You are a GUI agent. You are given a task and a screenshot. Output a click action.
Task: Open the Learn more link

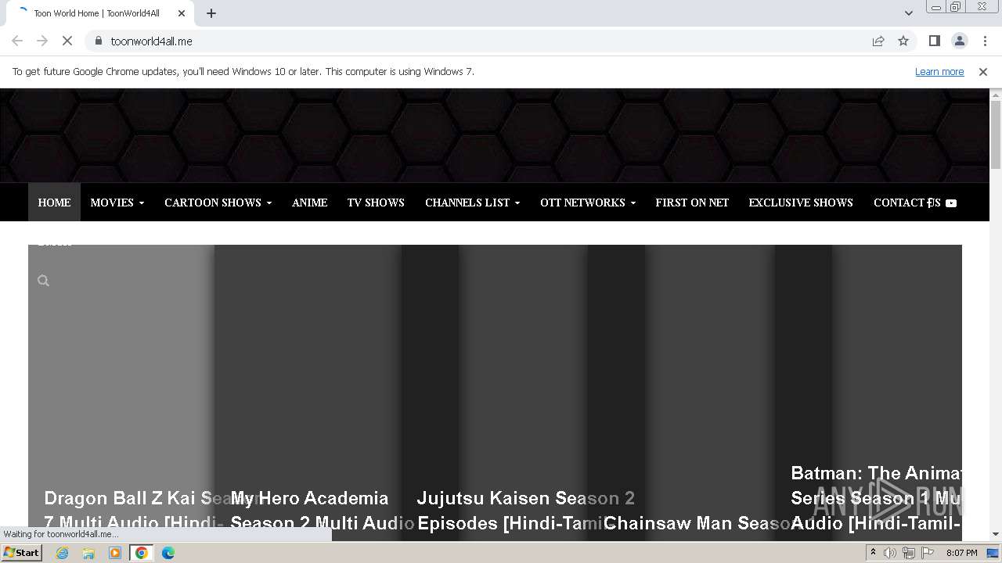point(939,71)
